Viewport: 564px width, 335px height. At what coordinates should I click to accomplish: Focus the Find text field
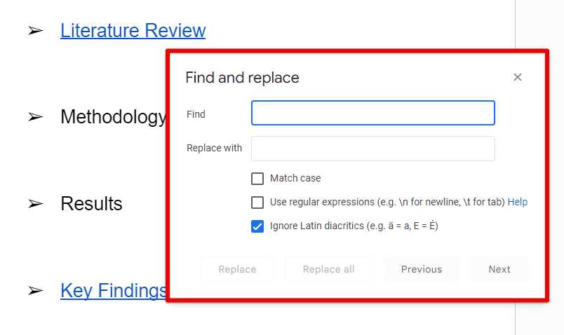(373, 113)
